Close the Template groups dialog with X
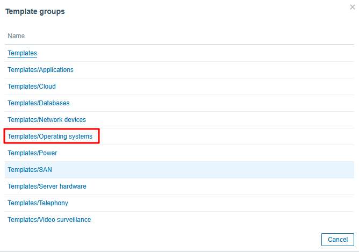359x252 pixels. click(351, 6)
